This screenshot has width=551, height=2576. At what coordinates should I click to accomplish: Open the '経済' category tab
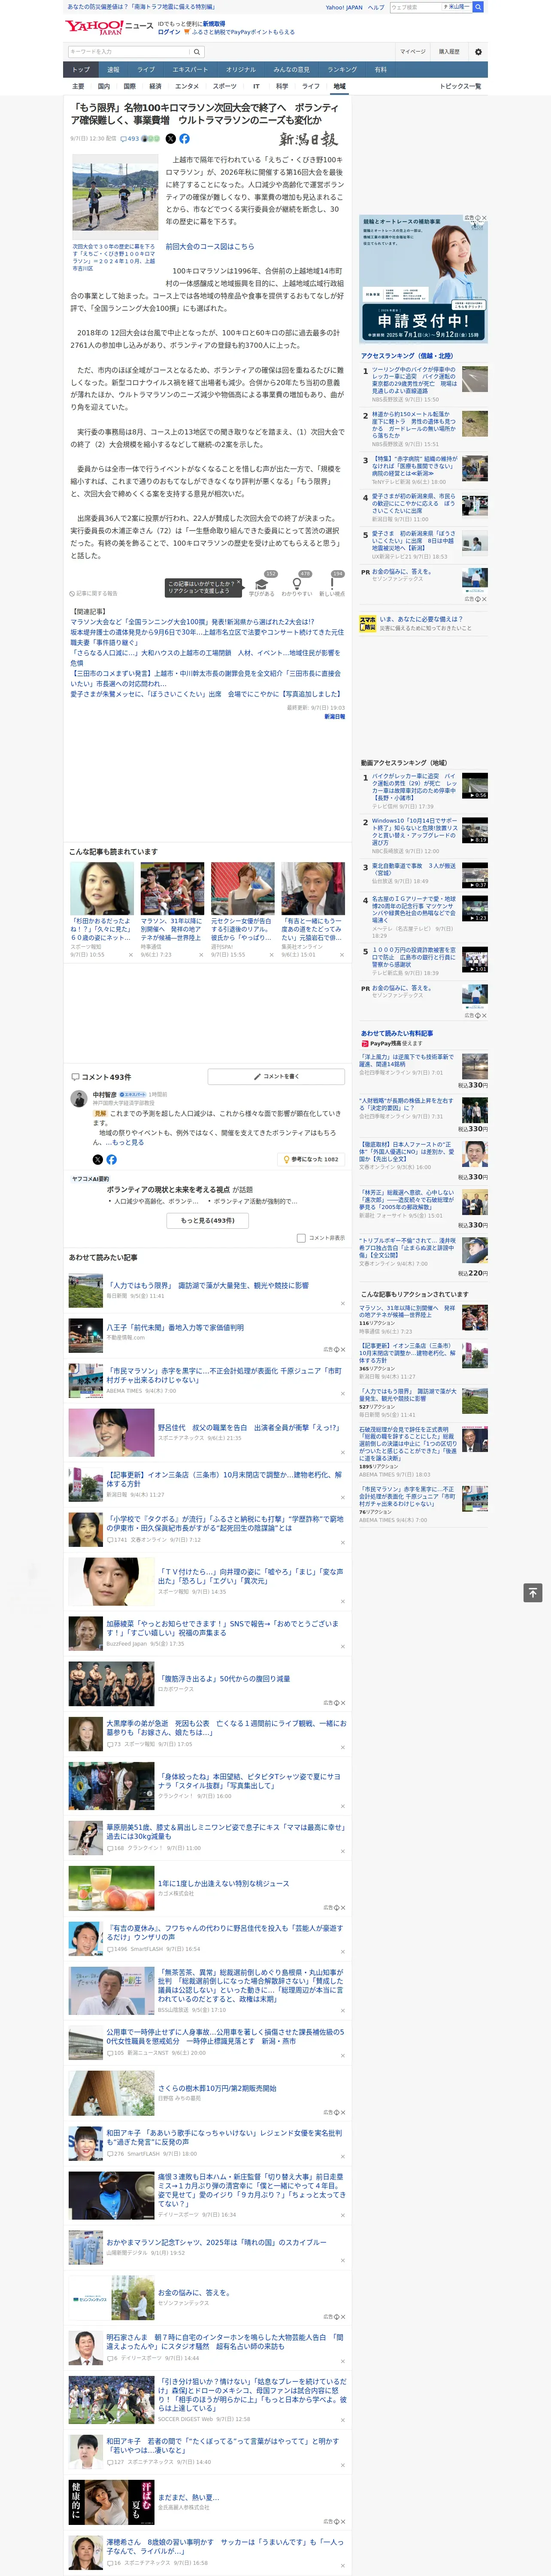pyautogui.click(x=155, y=86)
